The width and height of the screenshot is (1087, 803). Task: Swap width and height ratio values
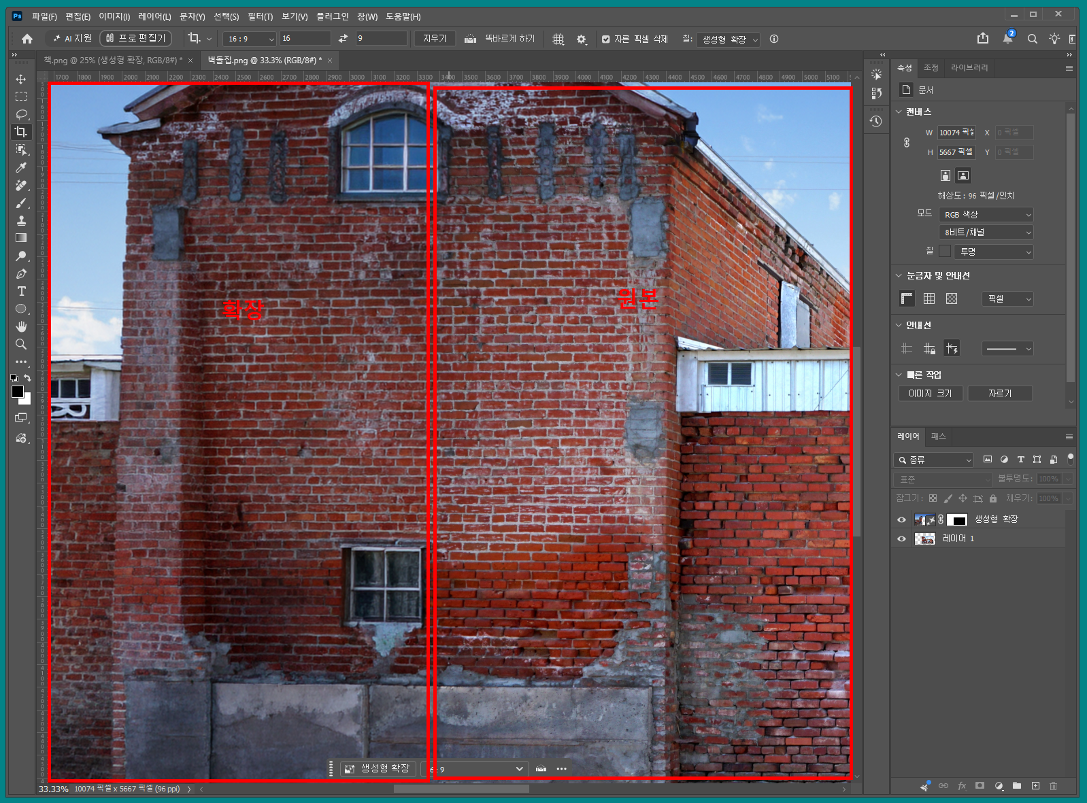tap(344, 39)
